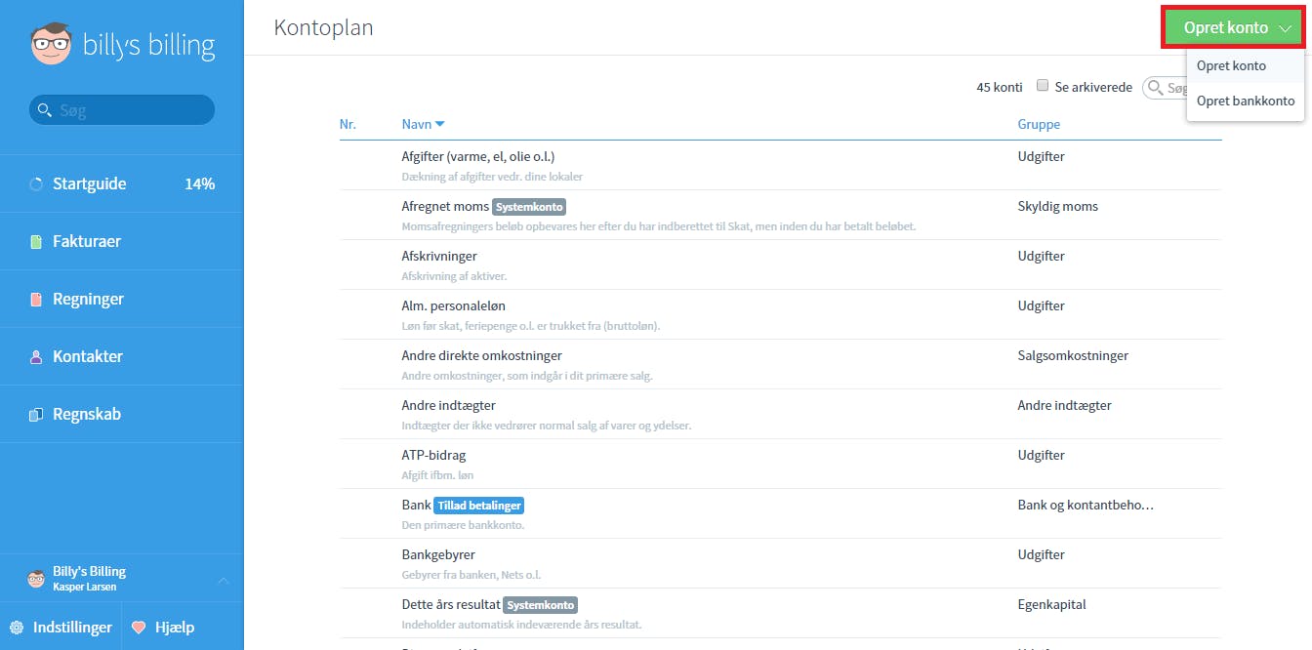Sort by the Gruppe column header
The width and height of the screenshot is (1312, 650).
(1039, 124)
